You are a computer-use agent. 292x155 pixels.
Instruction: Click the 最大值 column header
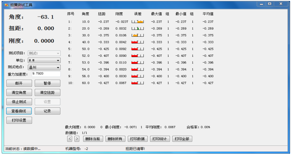click(157, 14)
